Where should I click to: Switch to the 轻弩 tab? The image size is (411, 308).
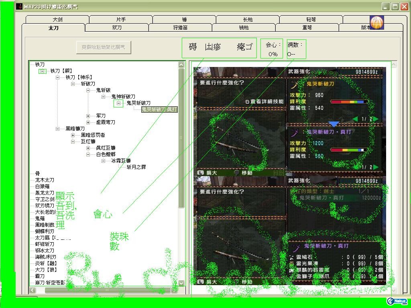[311, 20]
